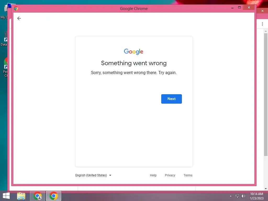Open the English (United States) language dropdown
Viewport: 268px width, 201px height.
93,175
